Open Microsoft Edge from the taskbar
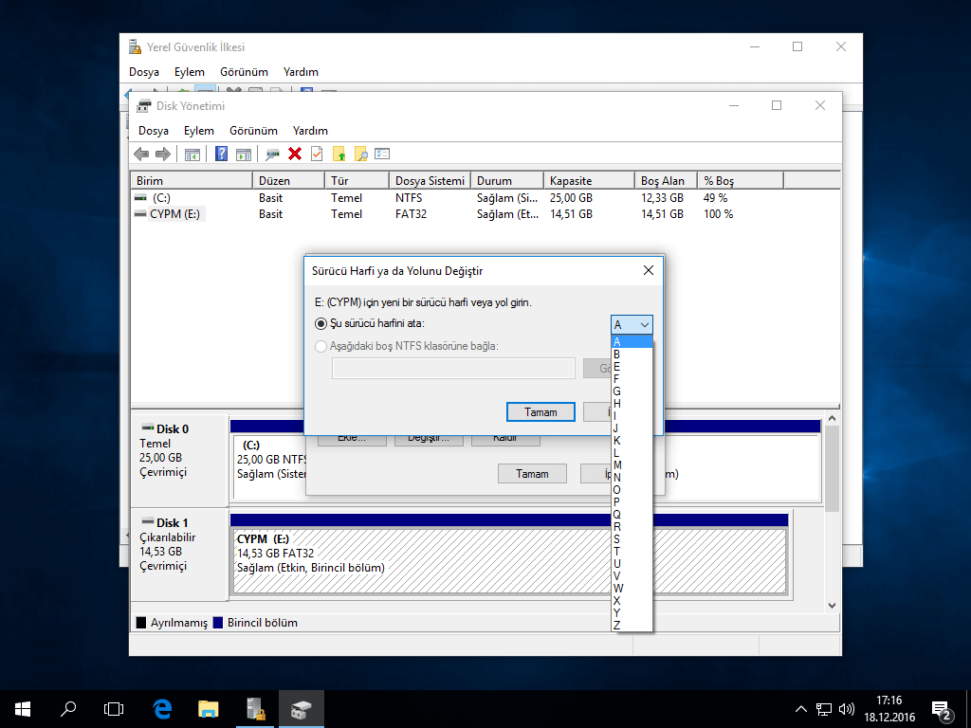This screenshot has height=728, width=971. [x=162, y=708]
